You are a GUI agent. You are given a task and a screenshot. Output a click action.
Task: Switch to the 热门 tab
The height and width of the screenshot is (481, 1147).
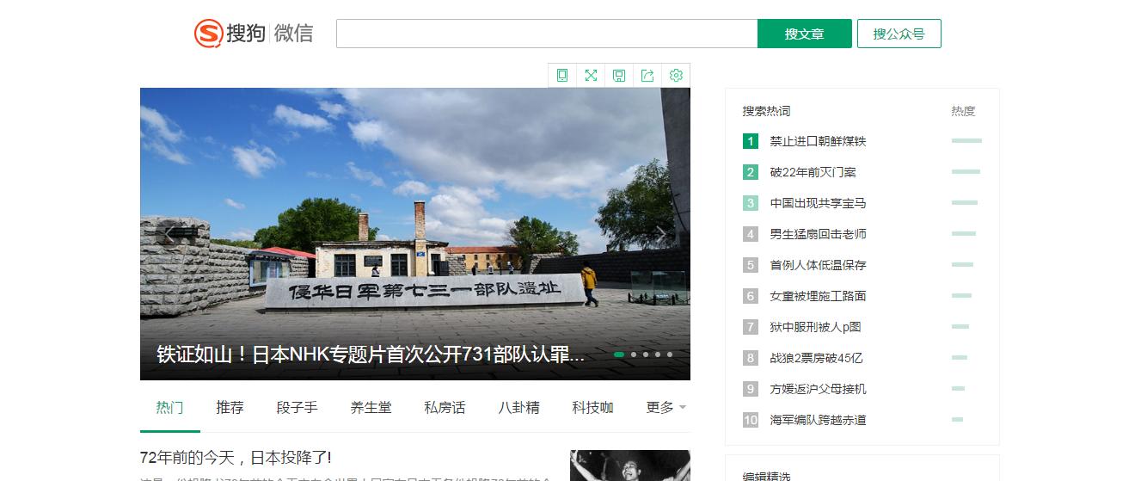(x=170, y=407)
